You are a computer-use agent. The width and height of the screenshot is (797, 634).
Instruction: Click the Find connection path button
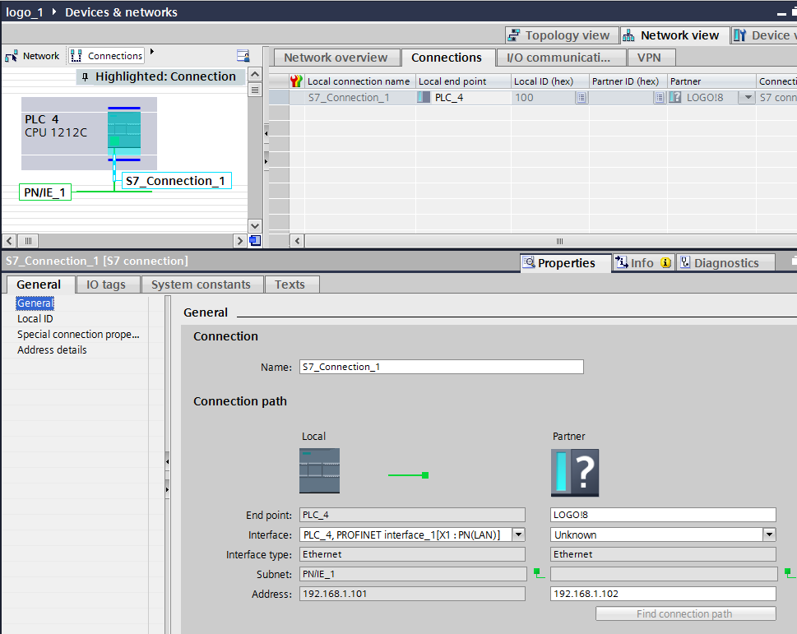685,614
